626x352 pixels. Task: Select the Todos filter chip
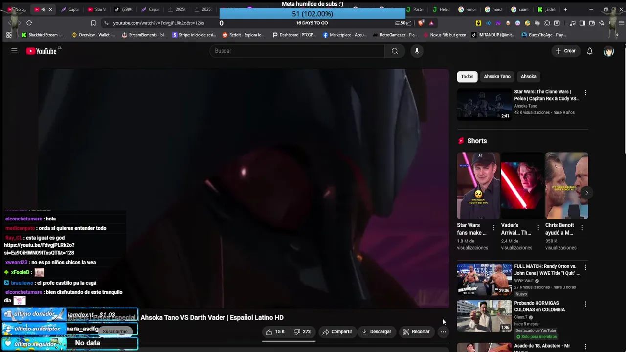coord(467,77)
